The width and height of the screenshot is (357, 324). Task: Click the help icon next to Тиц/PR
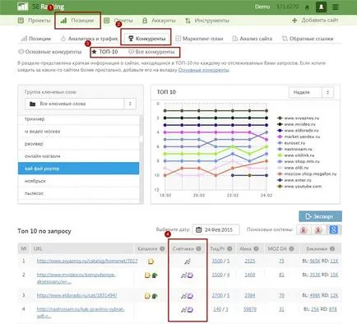229,248
